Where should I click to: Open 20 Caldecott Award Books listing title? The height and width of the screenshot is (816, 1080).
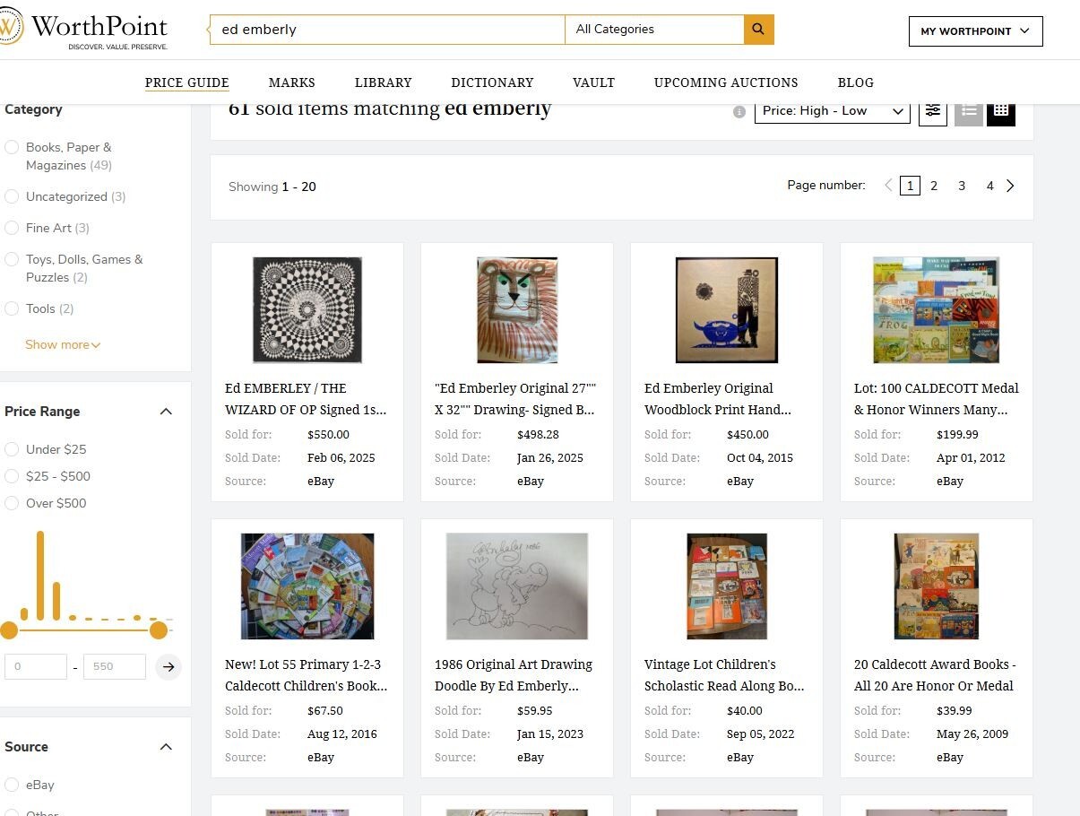click(935, 675)
